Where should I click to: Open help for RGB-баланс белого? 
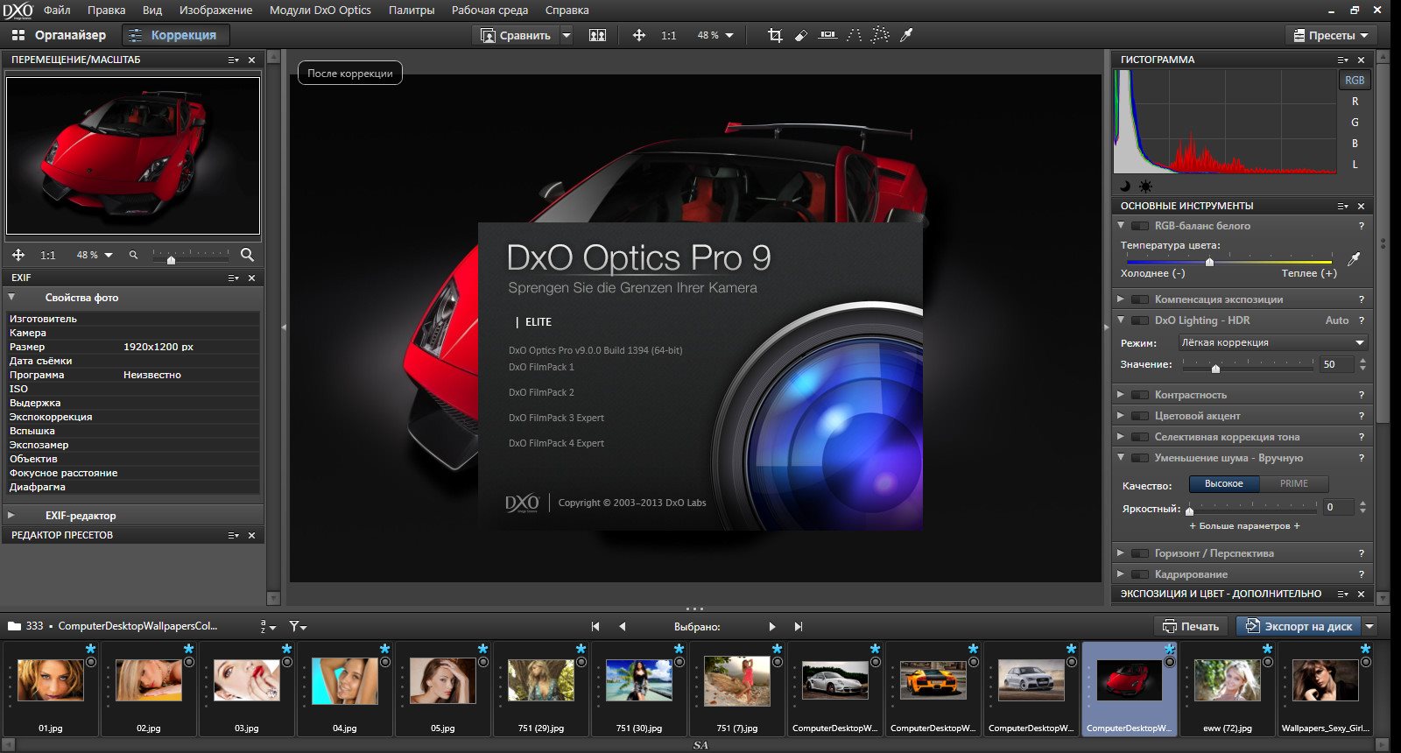(1362, 226)
